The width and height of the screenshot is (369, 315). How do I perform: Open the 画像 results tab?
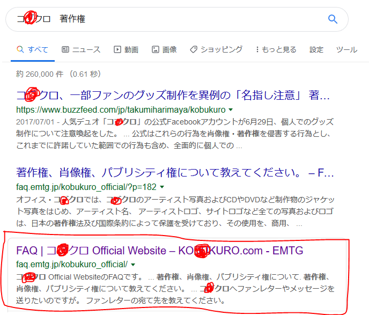(164, 50)
